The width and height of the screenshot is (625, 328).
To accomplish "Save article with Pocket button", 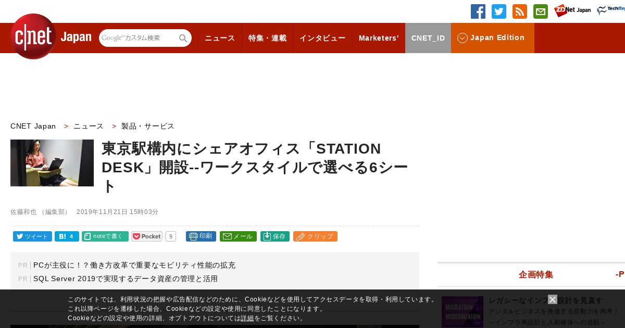I will (147, 236).
